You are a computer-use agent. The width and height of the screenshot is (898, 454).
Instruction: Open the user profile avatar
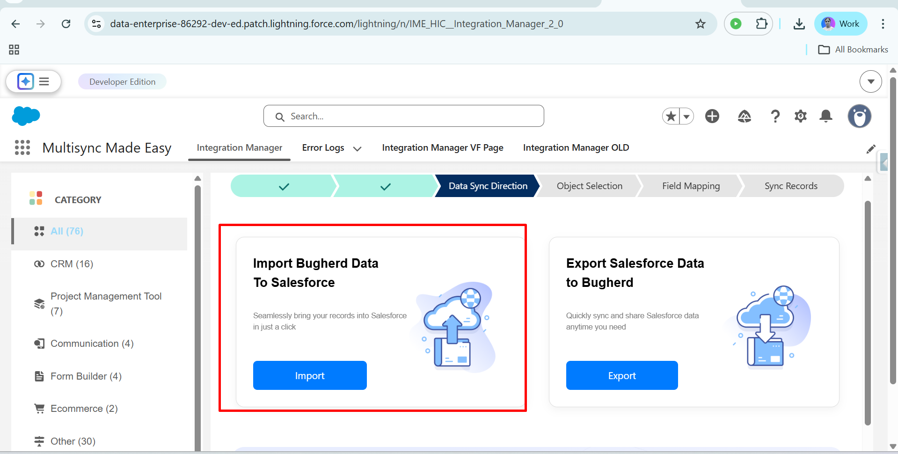(x=859, y=116)
